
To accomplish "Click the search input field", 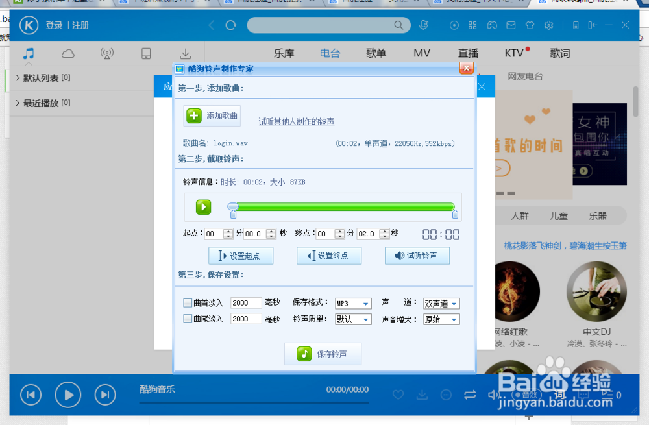I will click(x=321, y=25).
